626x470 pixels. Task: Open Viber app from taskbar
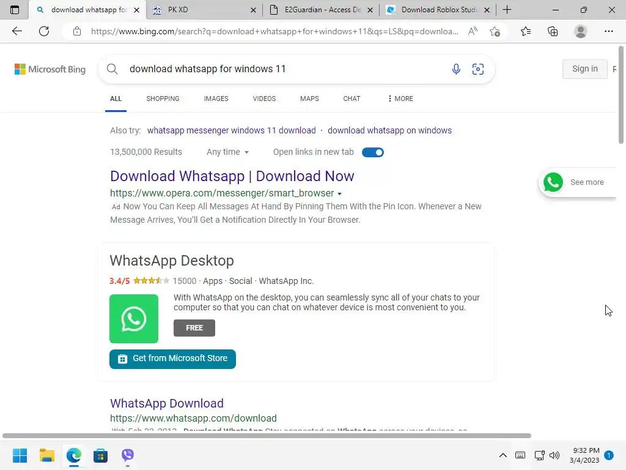pos(128,455)
